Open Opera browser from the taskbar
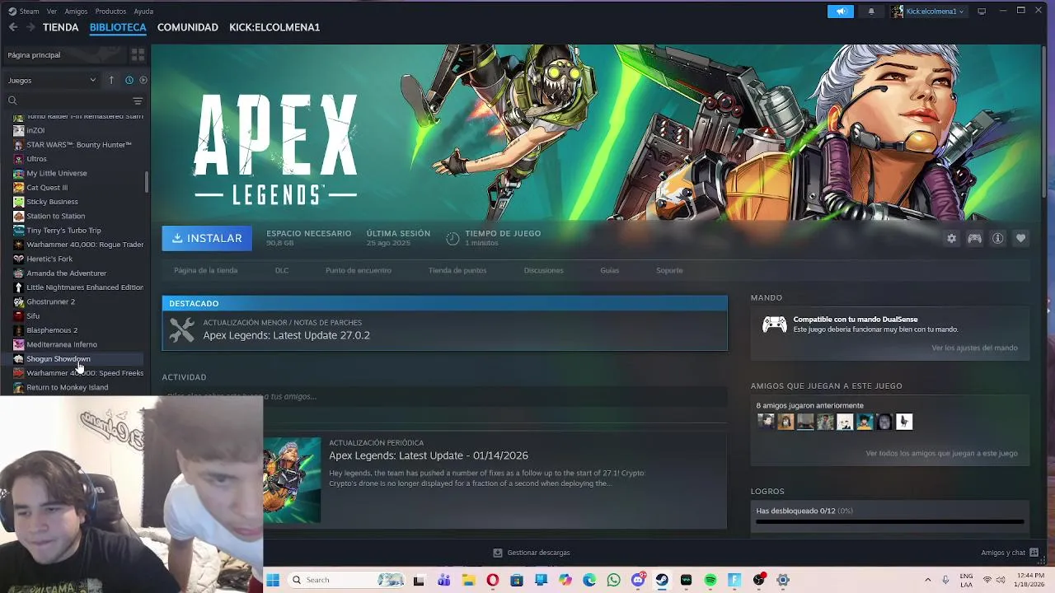The width and height of the screenshot is (1055, 593). [x=492, y=580]
